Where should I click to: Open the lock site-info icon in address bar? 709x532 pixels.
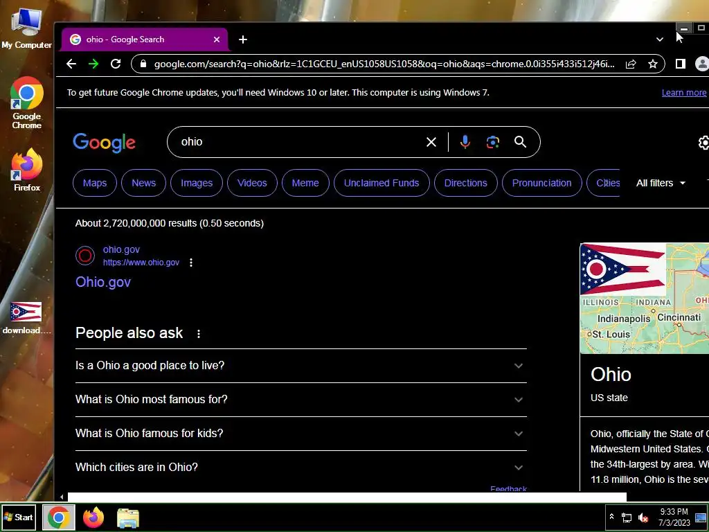point(143,64)
